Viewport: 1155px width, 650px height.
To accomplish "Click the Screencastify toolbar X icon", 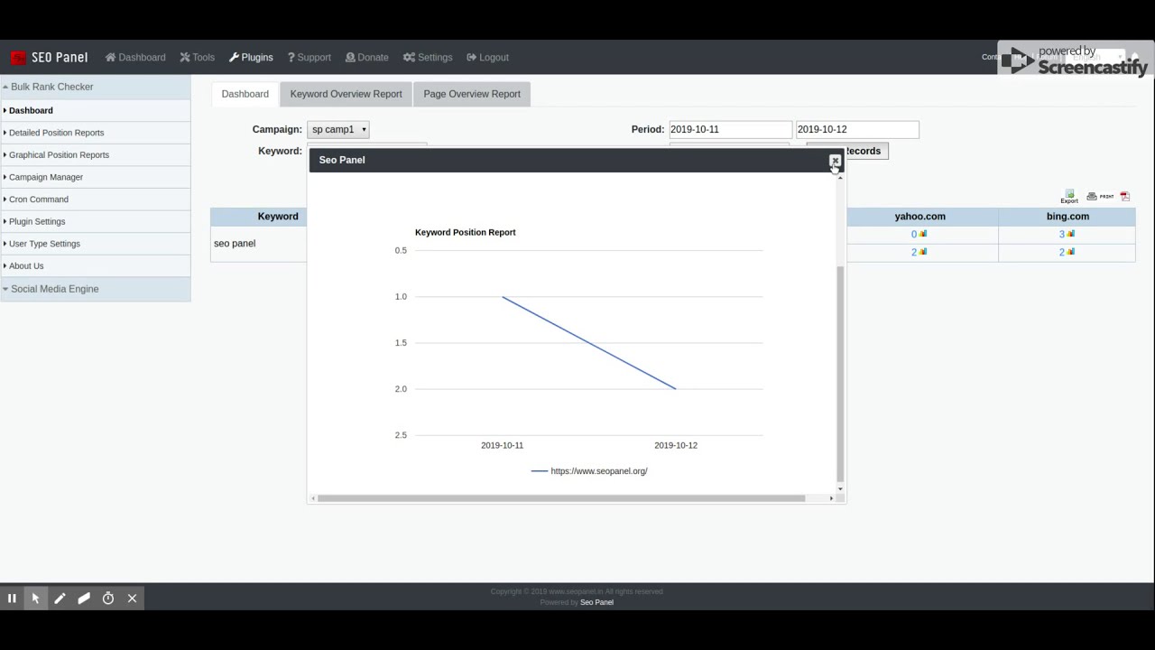I will (132, 599).
